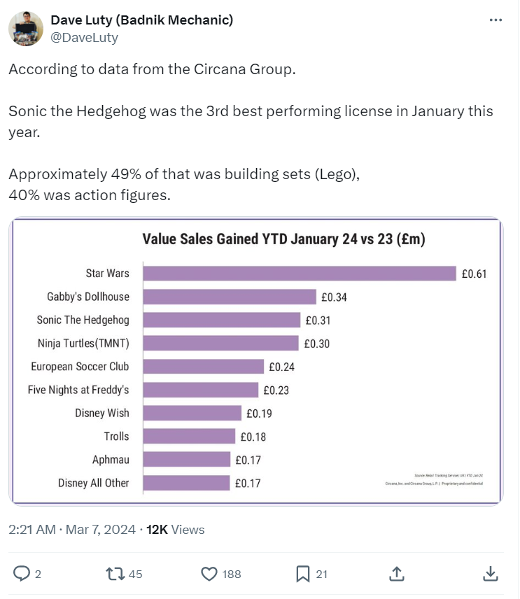
Task: Click the 45 reposts count
Action: pos(136,575)
